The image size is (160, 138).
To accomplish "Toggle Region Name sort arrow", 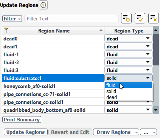I will coord(101,30).
